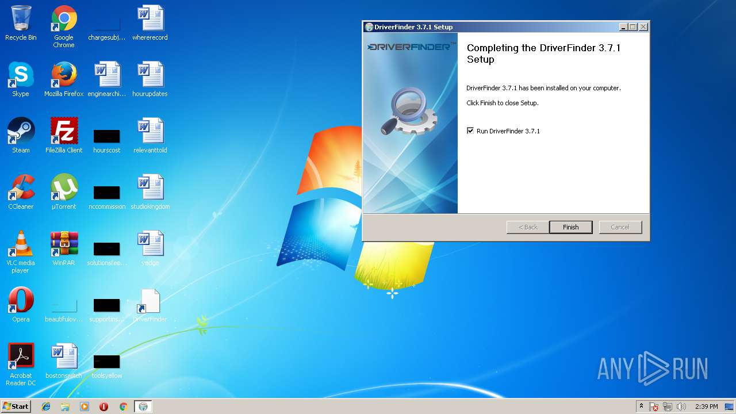Click the Chrome icon in the taskbar
736x414 pixels.
pyautogui.click(x=123, y=407)
